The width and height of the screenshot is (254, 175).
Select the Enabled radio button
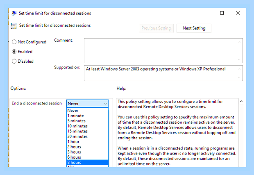(x=14, y=52)
